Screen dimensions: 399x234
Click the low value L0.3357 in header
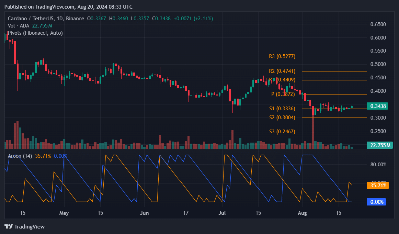[x=140, y=18]
